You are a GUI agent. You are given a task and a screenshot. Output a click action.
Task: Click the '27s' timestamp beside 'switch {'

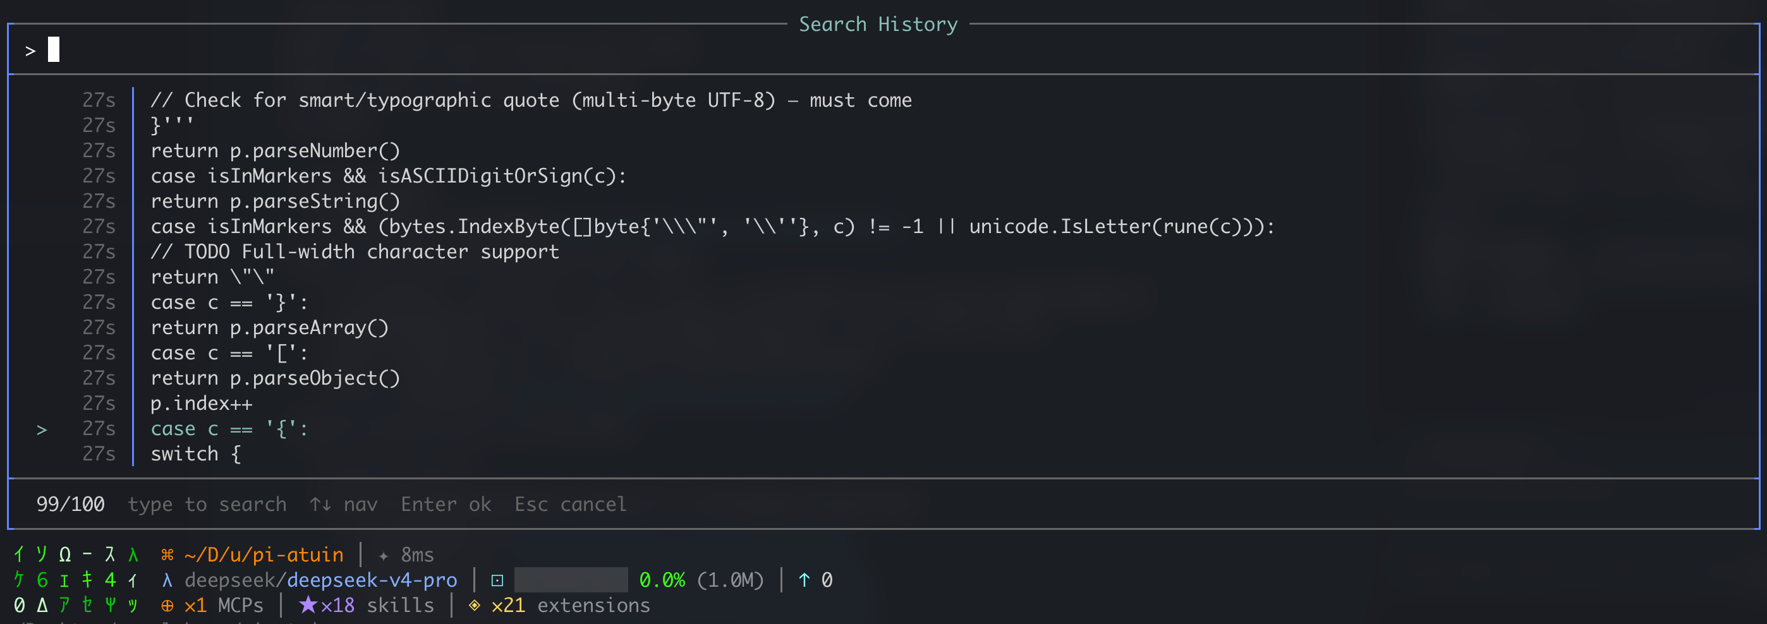tap(99, 454)
